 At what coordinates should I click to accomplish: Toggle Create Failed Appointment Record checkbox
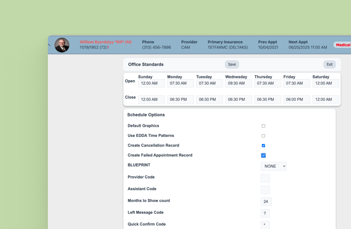pos(263,155)
